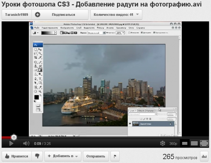The image size is (211, 163).
Task: Open options bar opacity 100% arrow
Action: [123, 33]
